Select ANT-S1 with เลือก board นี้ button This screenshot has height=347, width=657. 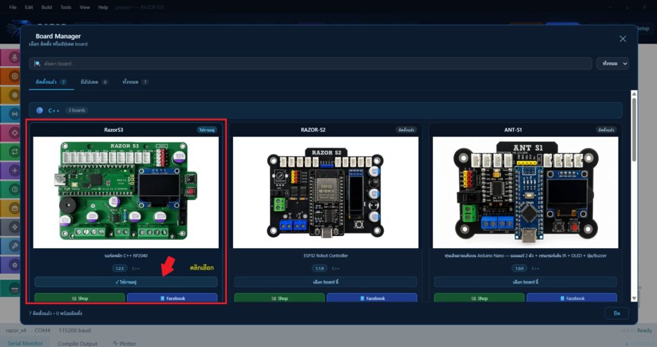click(525, 282)
